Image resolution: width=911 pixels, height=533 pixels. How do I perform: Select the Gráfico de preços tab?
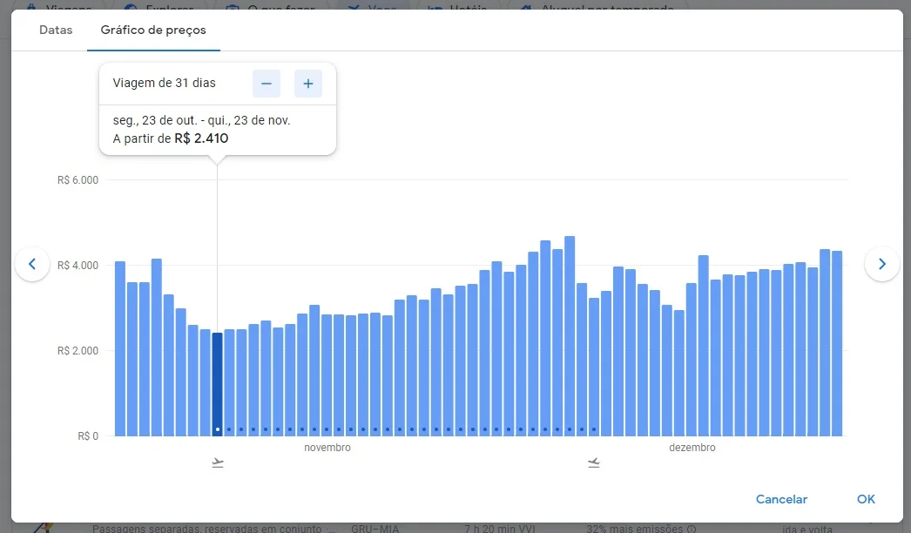pos(153,30)
